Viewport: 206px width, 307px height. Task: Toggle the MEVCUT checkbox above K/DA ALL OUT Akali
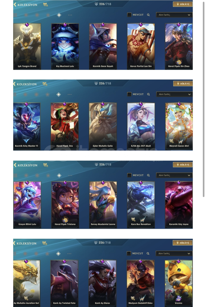pyautogui.click(x=129, y=94)
